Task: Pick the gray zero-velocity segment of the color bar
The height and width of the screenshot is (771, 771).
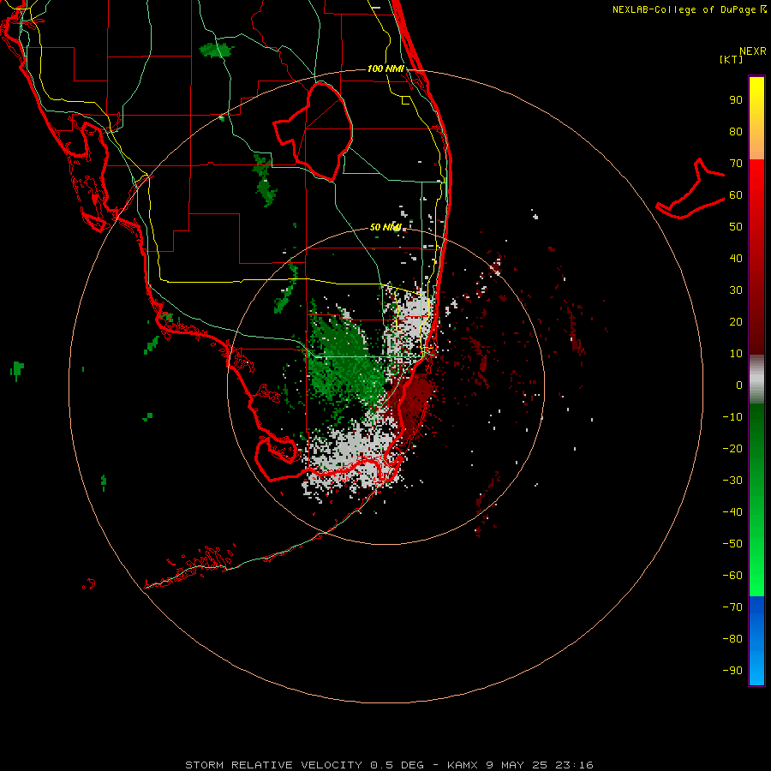Action: point(756,380)
